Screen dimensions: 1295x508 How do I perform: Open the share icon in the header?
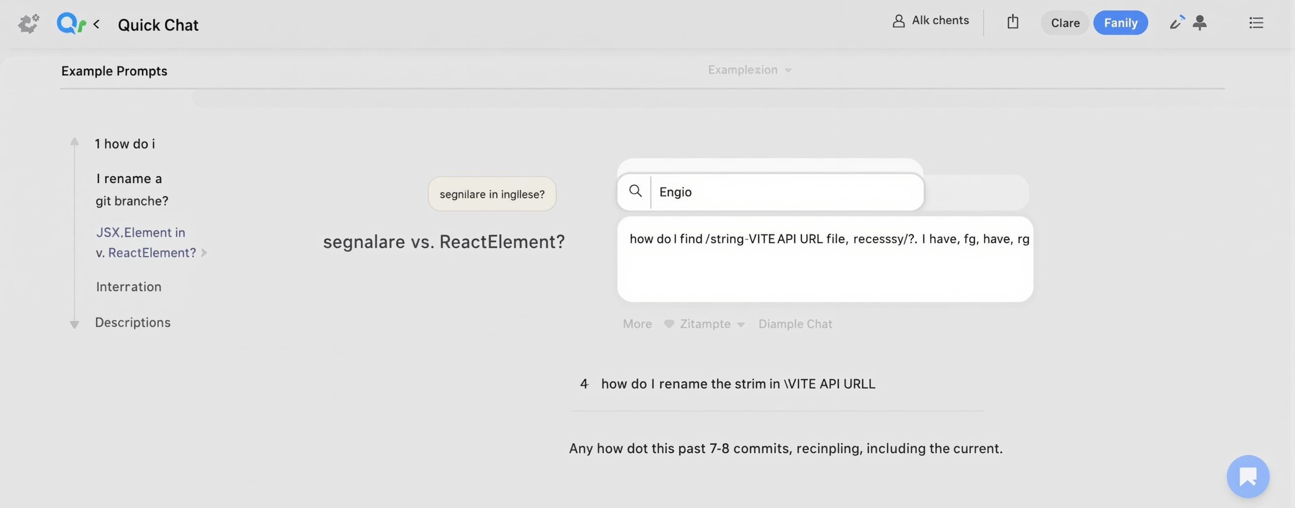click(1013, 21)
